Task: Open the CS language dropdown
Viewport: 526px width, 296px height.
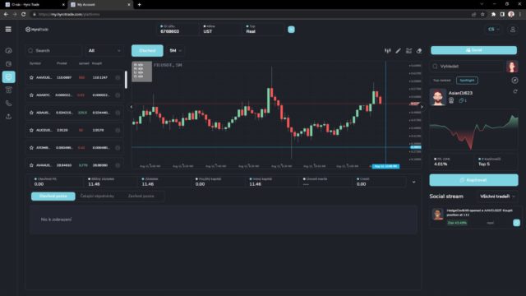Action: tap(493, 30)
